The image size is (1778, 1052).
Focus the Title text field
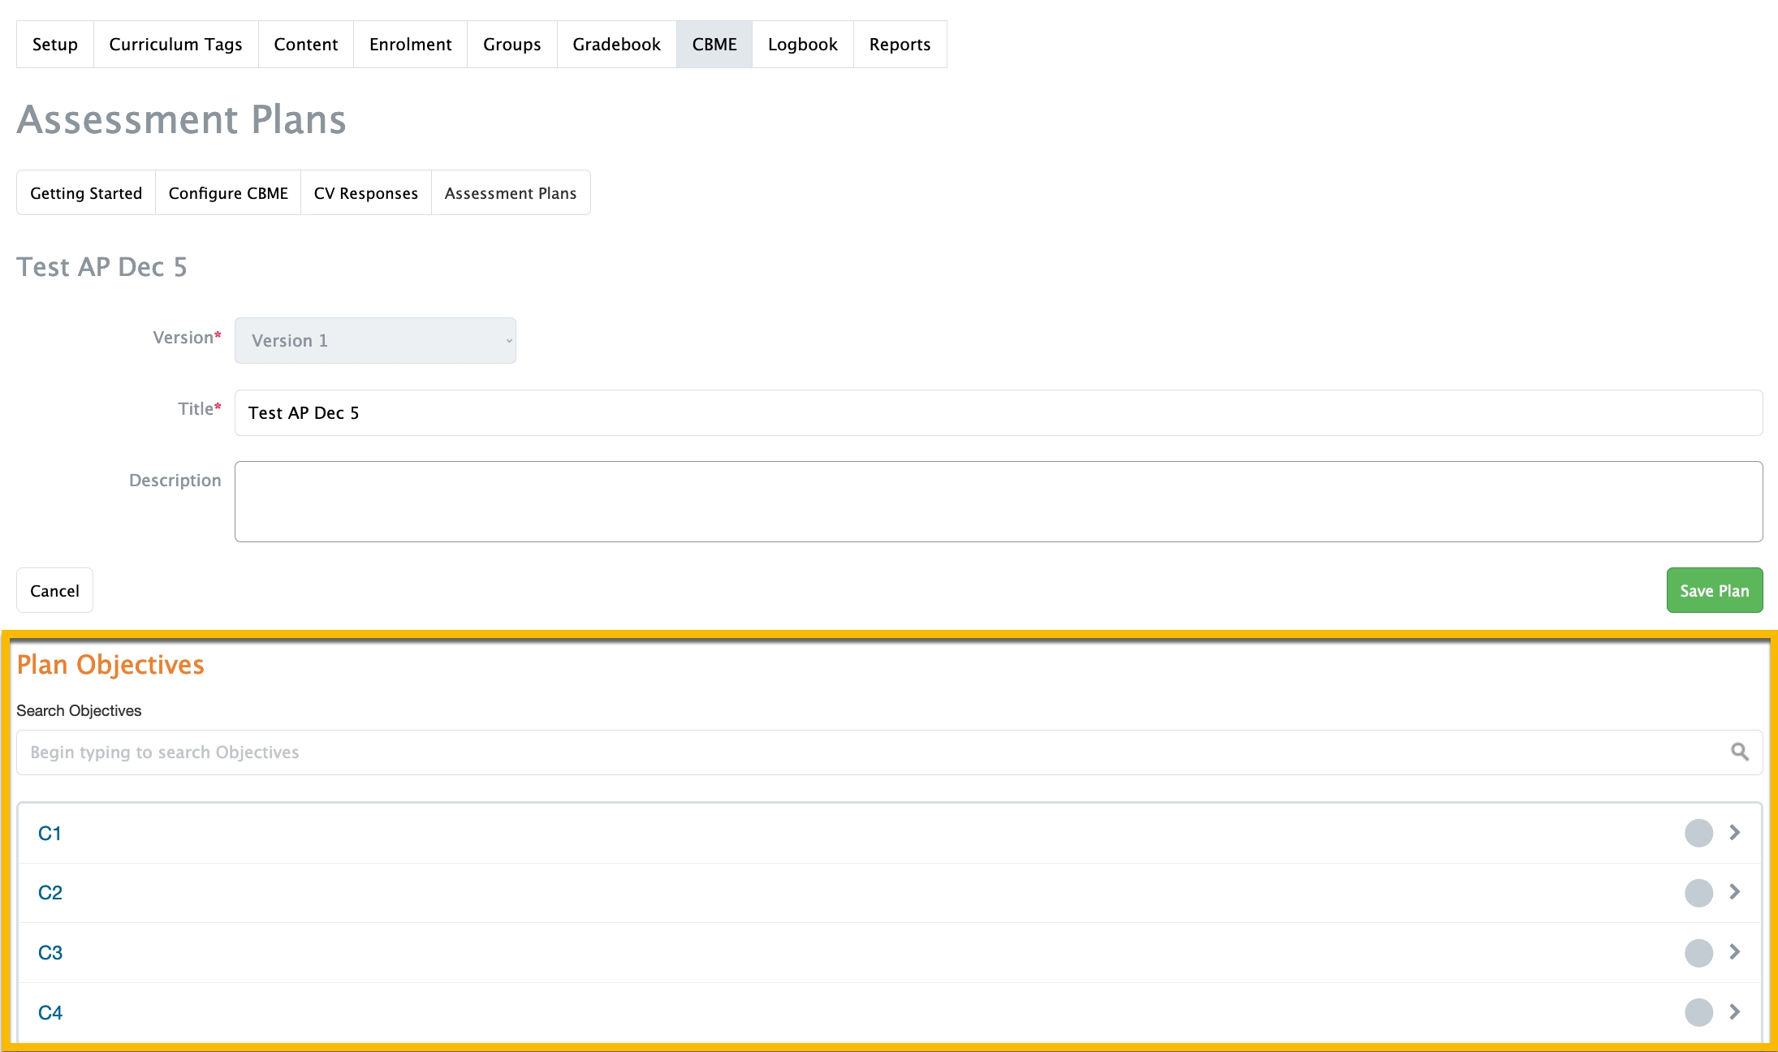click(998, 413)
